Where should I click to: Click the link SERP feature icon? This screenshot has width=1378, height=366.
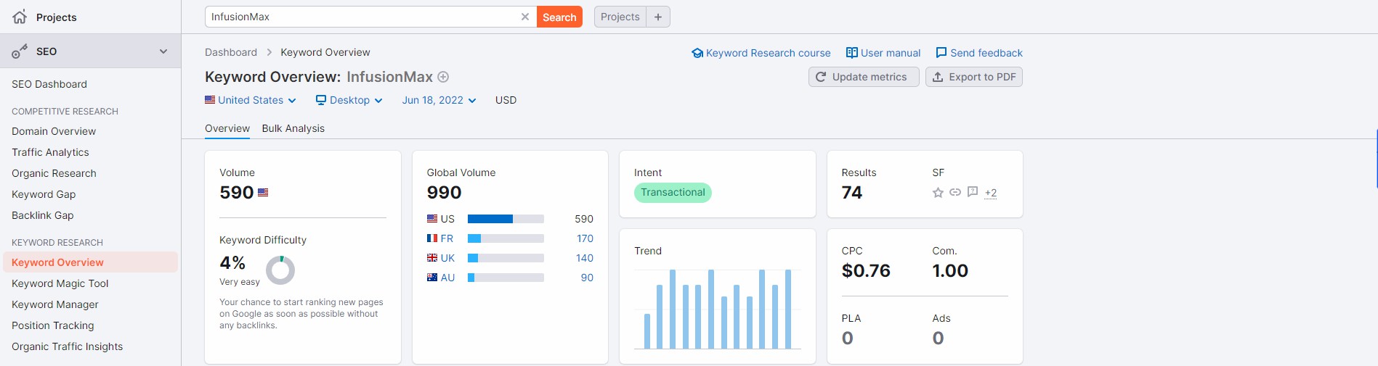955,193
